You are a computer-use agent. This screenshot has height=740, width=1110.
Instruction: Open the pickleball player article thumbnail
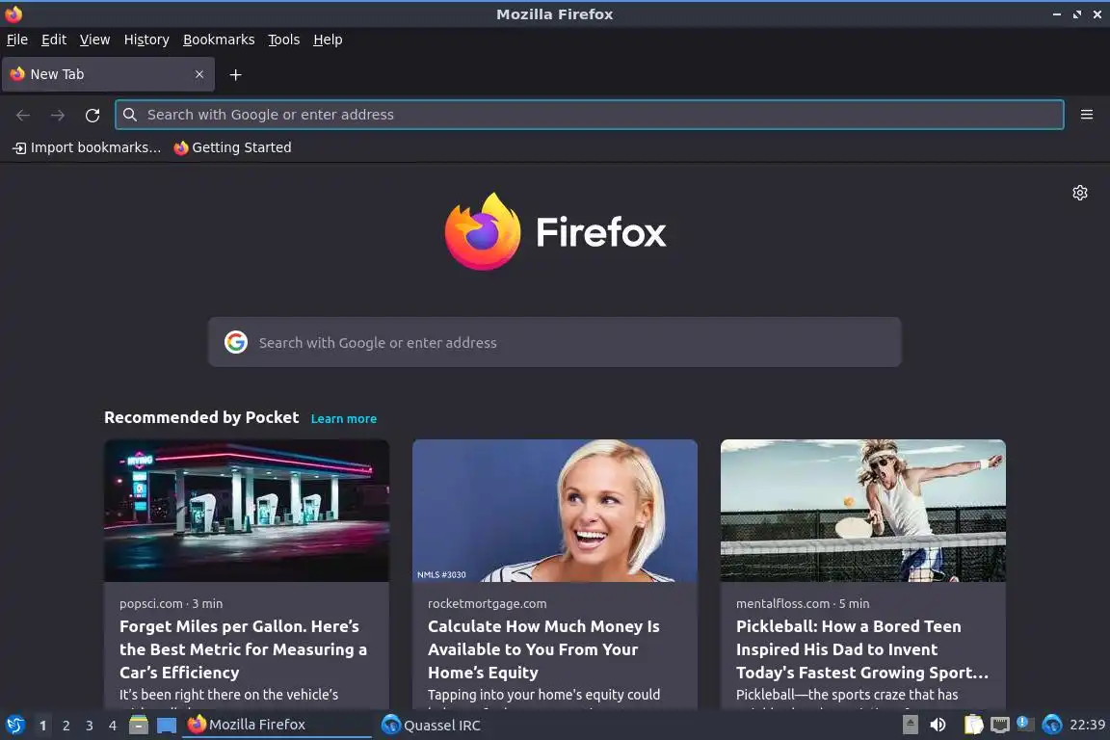[863, 511]
